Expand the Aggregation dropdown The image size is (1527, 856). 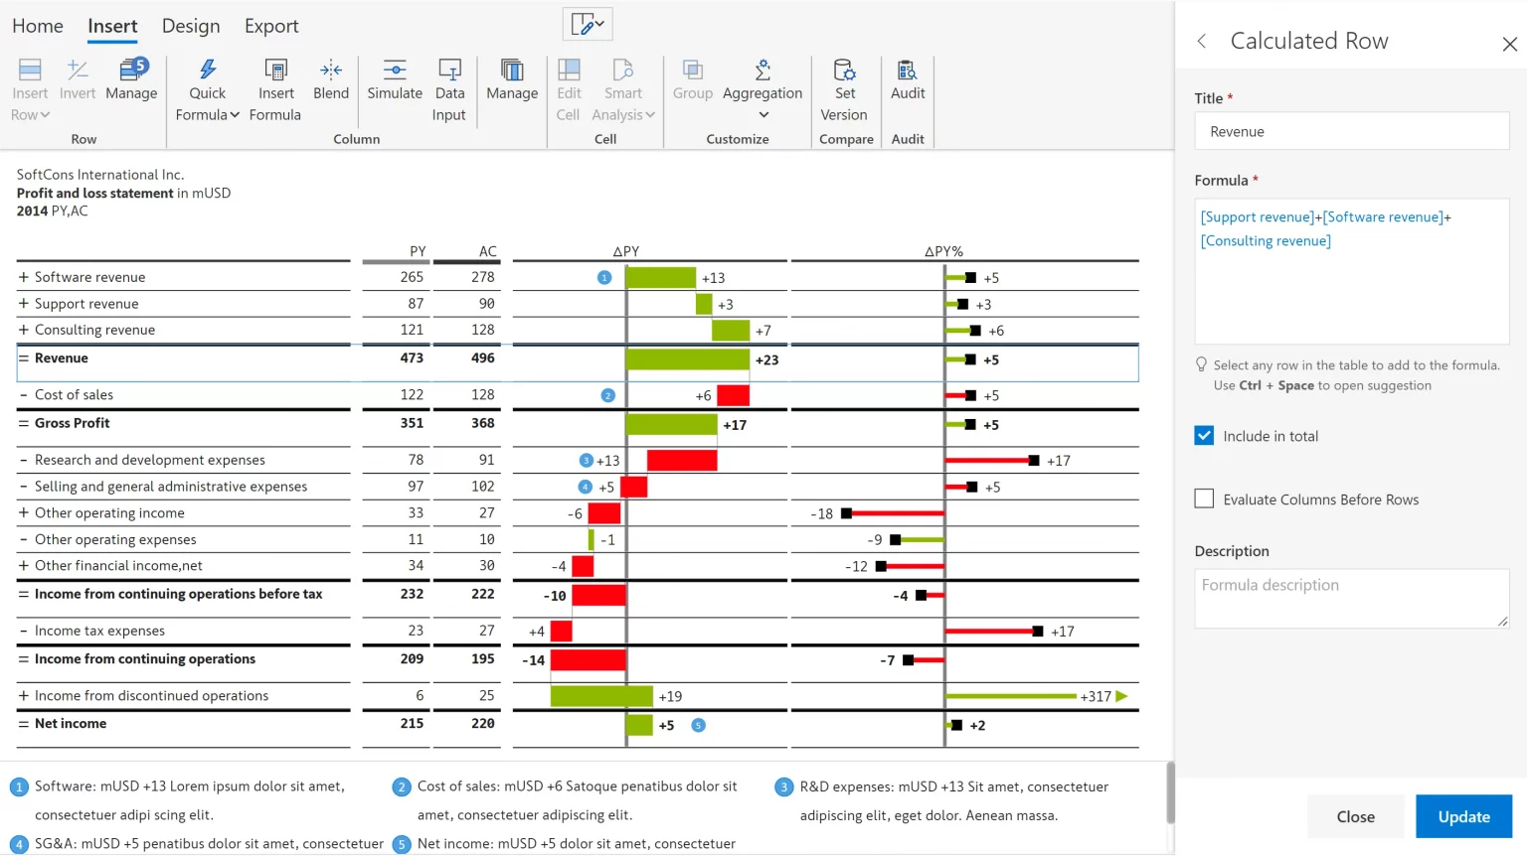click(763, 115)
